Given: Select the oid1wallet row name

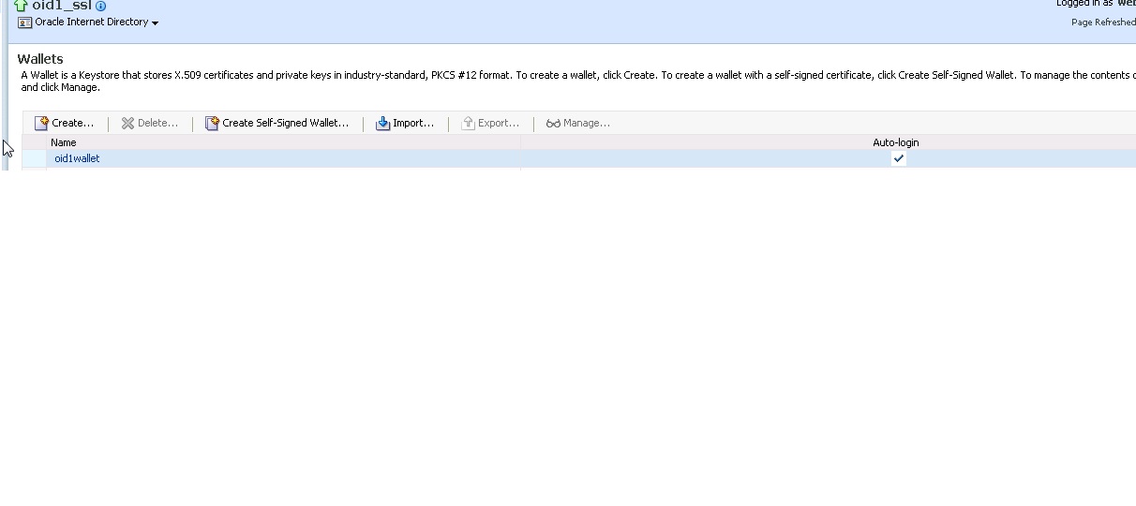Looking at the screenshot, I should 77,158.
